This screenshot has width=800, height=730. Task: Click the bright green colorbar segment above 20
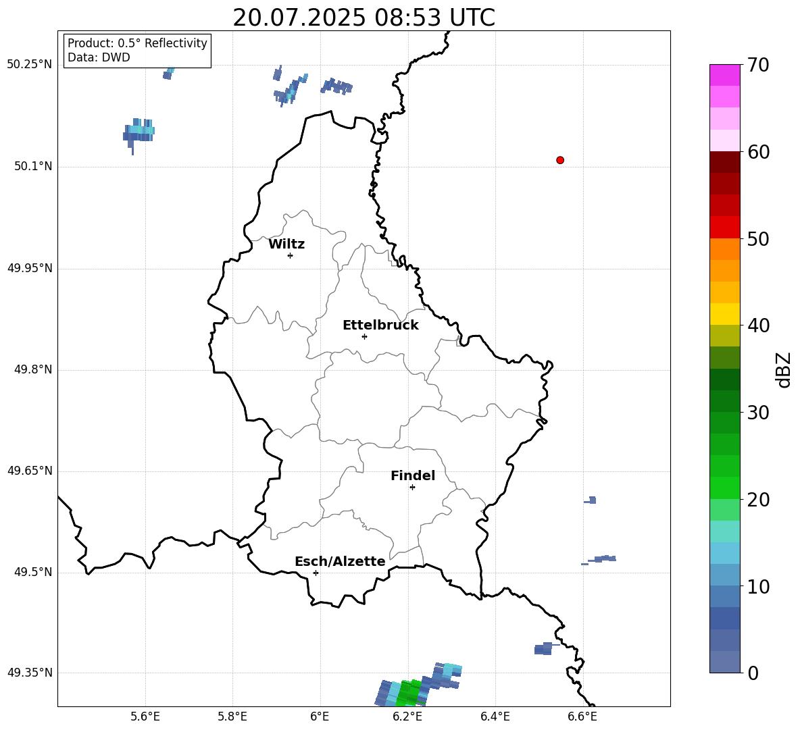tap(725, 488)
